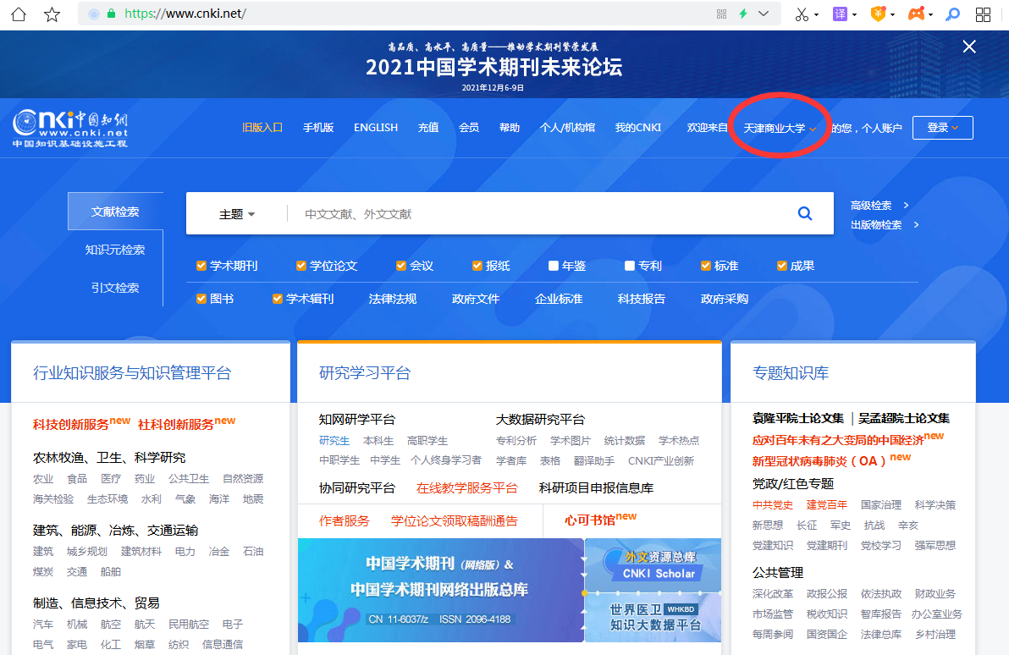The width and height of the screenshot is (1009, 655).
Task: Open 学位论文领取稿酬通告 link
Action: click(455, 520)
